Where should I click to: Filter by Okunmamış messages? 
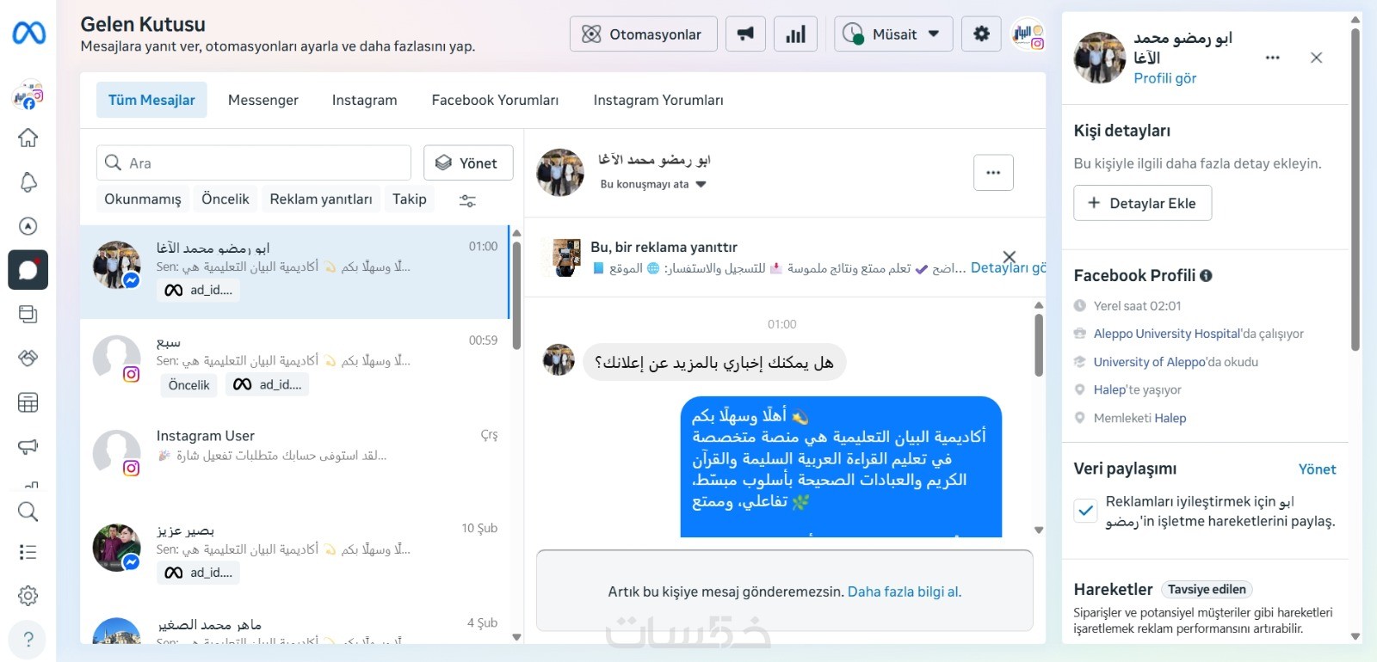pos(143,199)
